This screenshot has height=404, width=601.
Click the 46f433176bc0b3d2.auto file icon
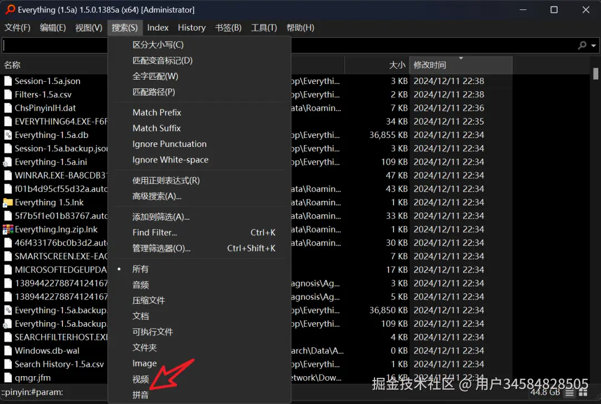[8, 243]
